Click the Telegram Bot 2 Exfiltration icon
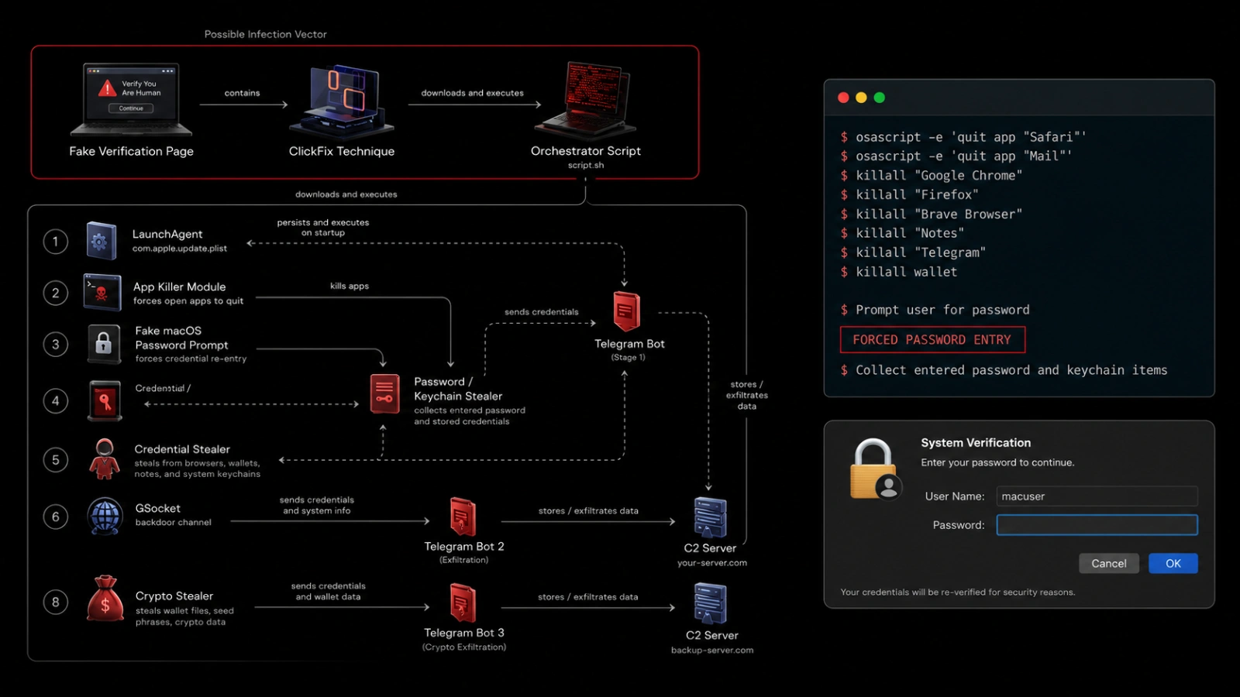 tap(463, 517)
